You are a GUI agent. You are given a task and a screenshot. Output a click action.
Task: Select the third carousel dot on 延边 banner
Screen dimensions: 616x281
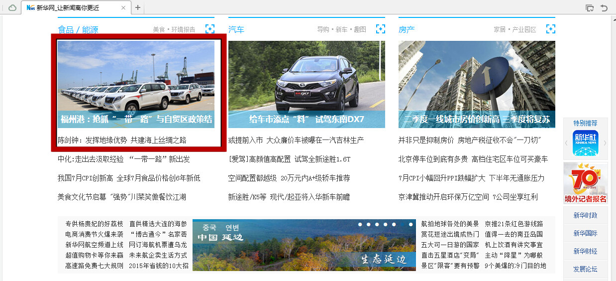[378, 225]
